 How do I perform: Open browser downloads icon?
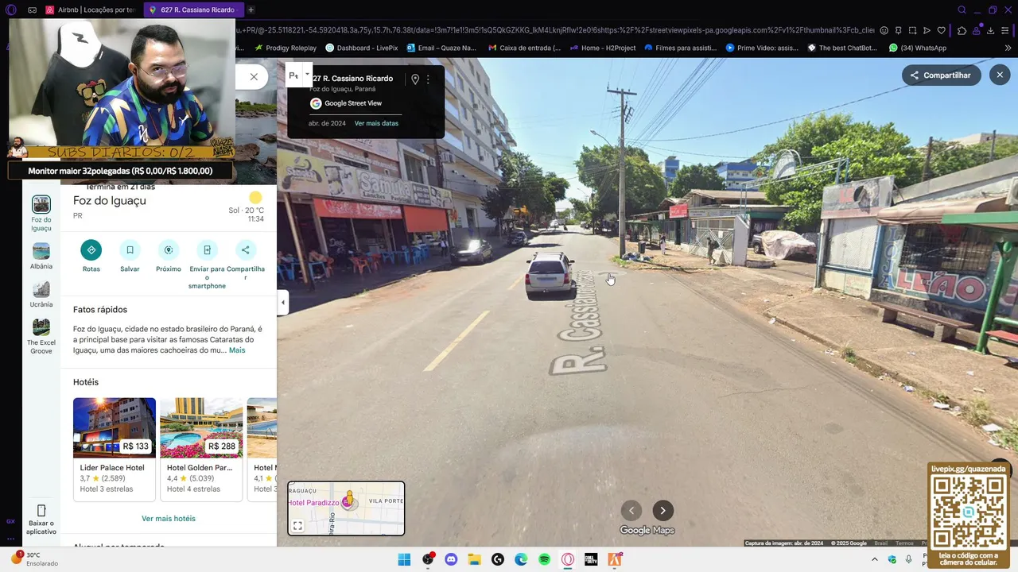[x=990, y=30]
